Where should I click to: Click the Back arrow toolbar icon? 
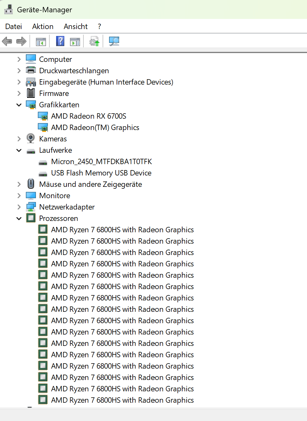click(x=7, y=41)
